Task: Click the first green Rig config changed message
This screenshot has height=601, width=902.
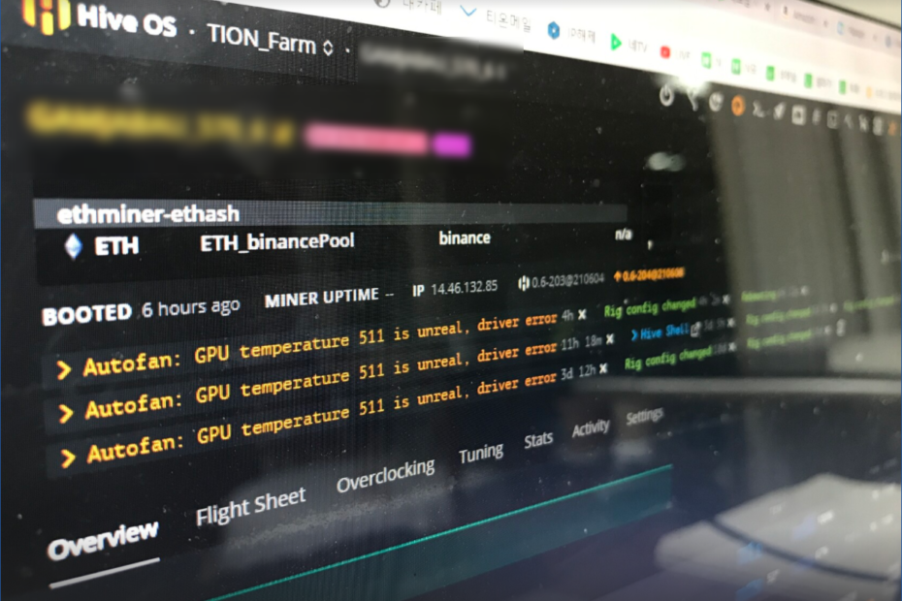Action: coord(650,307)
